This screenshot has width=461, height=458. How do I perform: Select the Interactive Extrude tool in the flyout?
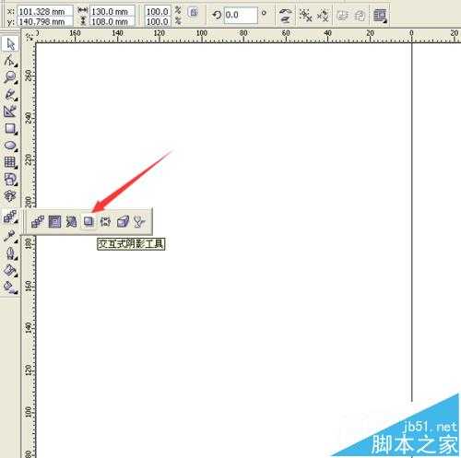123,221
